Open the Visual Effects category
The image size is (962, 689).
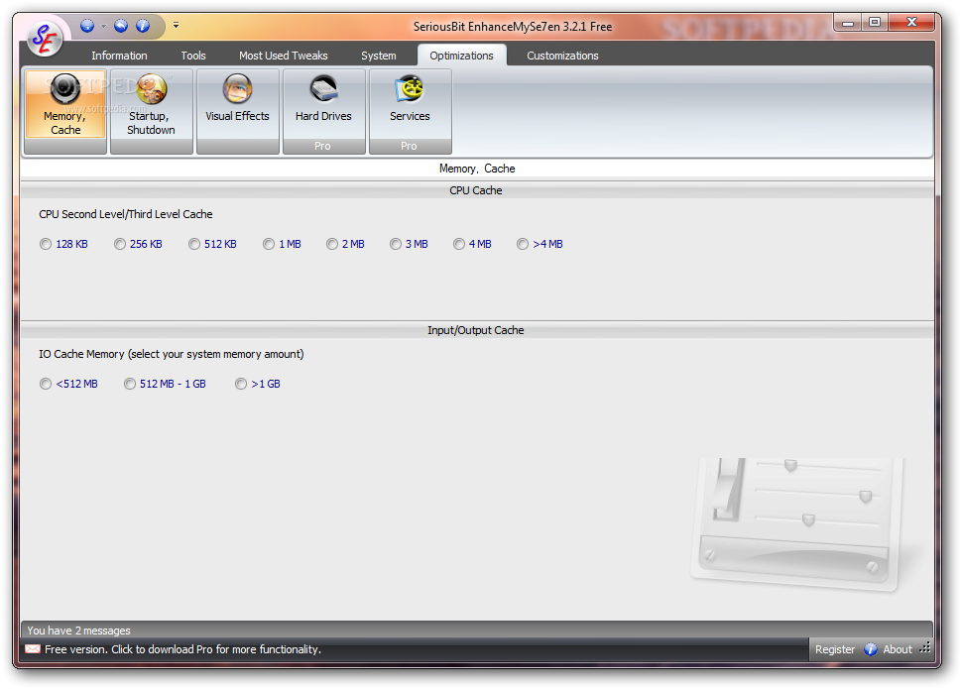(x=237, y=111)
